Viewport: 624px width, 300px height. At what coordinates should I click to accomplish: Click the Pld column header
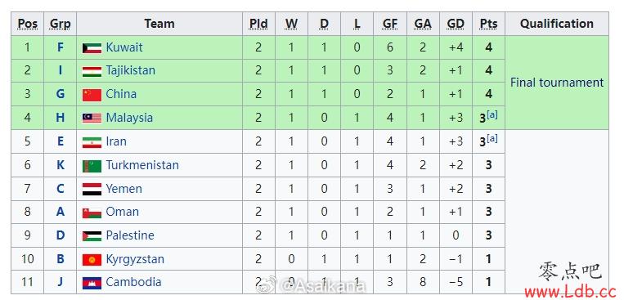click(x=258, y=24)
